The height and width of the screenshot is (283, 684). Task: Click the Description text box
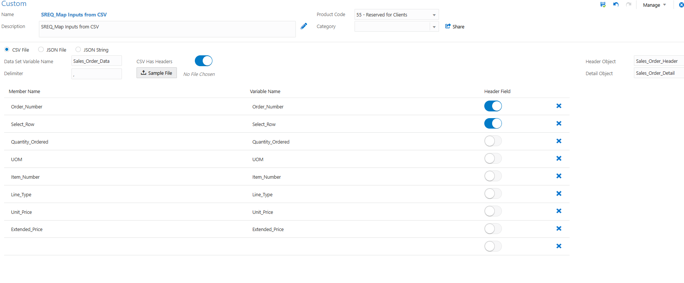167,29
